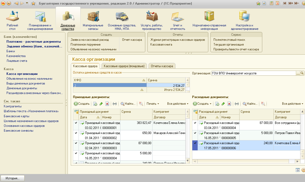
Task: Click into the Организация input field
Action: coord(253,73)
